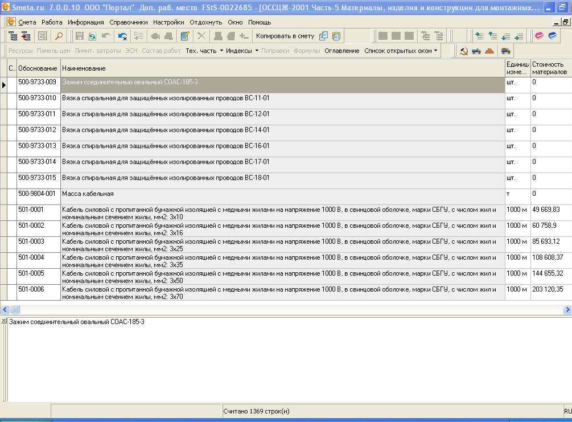Screen dimensions: 572x422
Task: Click the 'Ресурсы' toolbar button
Action: (20, 51)
